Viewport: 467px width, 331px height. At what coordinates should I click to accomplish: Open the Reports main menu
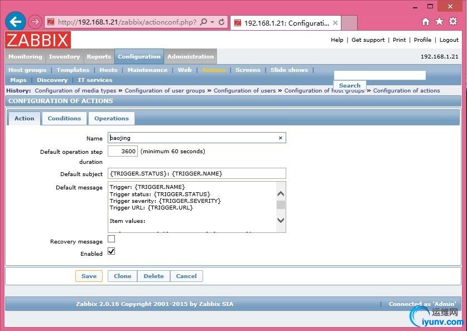tap(99, 56)
